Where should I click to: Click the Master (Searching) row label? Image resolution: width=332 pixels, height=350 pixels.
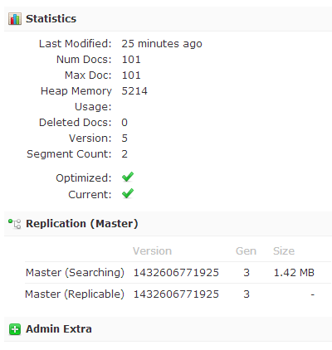75,273
